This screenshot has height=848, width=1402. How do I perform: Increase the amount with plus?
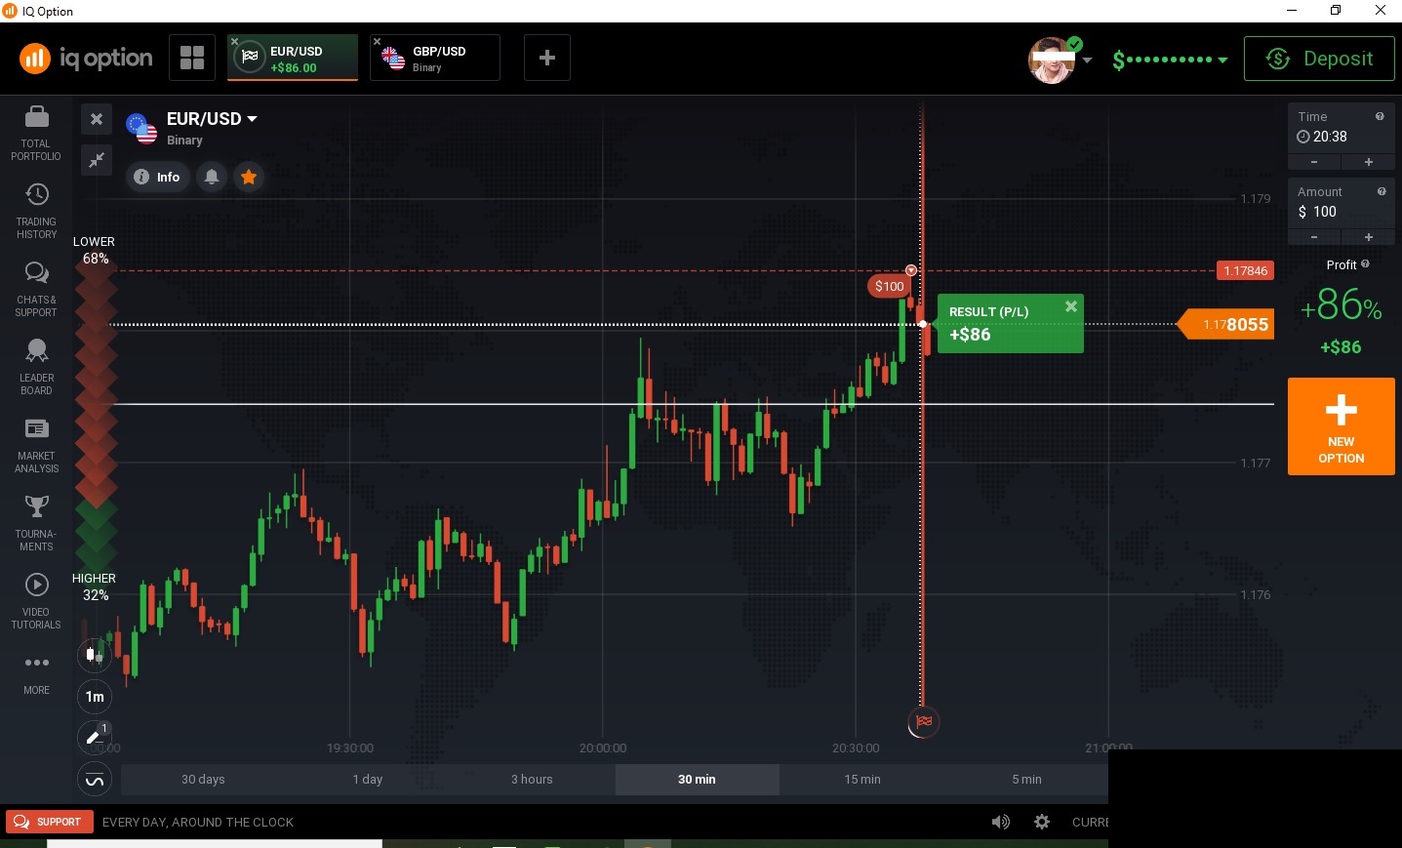(1369, 237)
